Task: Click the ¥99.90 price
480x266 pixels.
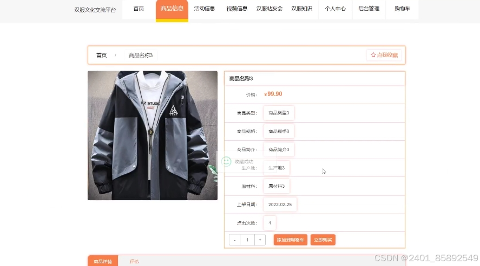Action: tap(273, 94)
